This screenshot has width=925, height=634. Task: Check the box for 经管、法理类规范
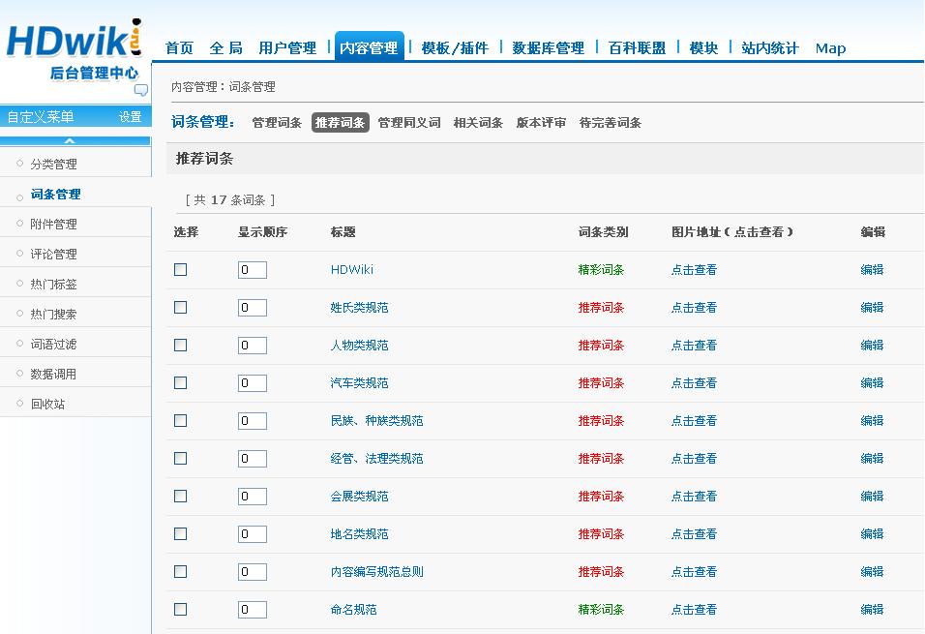(x=181, y=459)
